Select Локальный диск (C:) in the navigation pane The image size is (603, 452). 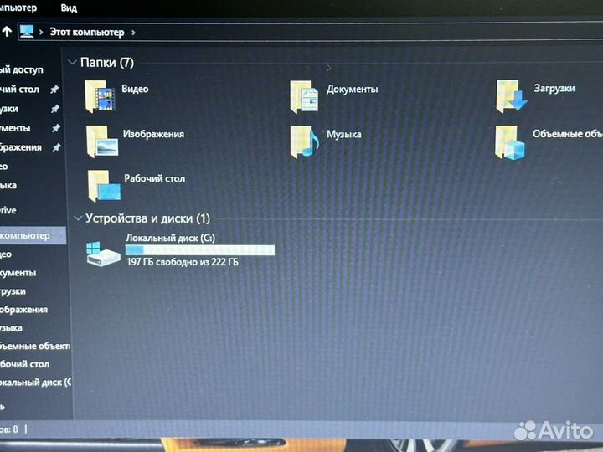(35, 383)
